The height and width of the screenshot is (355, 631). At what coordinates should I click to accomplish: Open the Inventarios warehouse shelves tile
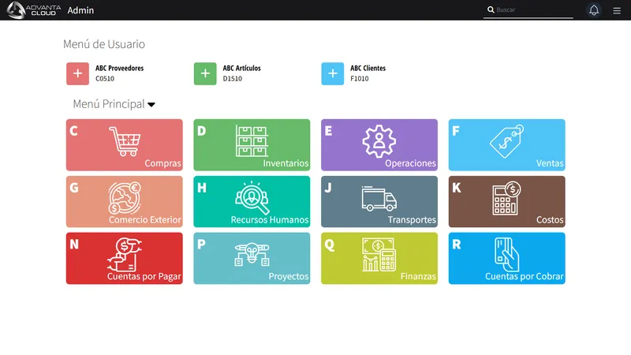tap(252, 145)
